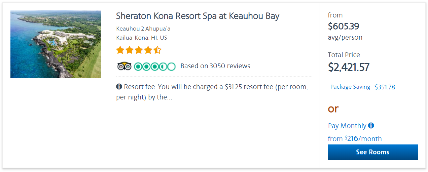This screenshot has height=172, width=428.
Task: Click the Kailua-Kona, HI, US address line
Action: 142,38
